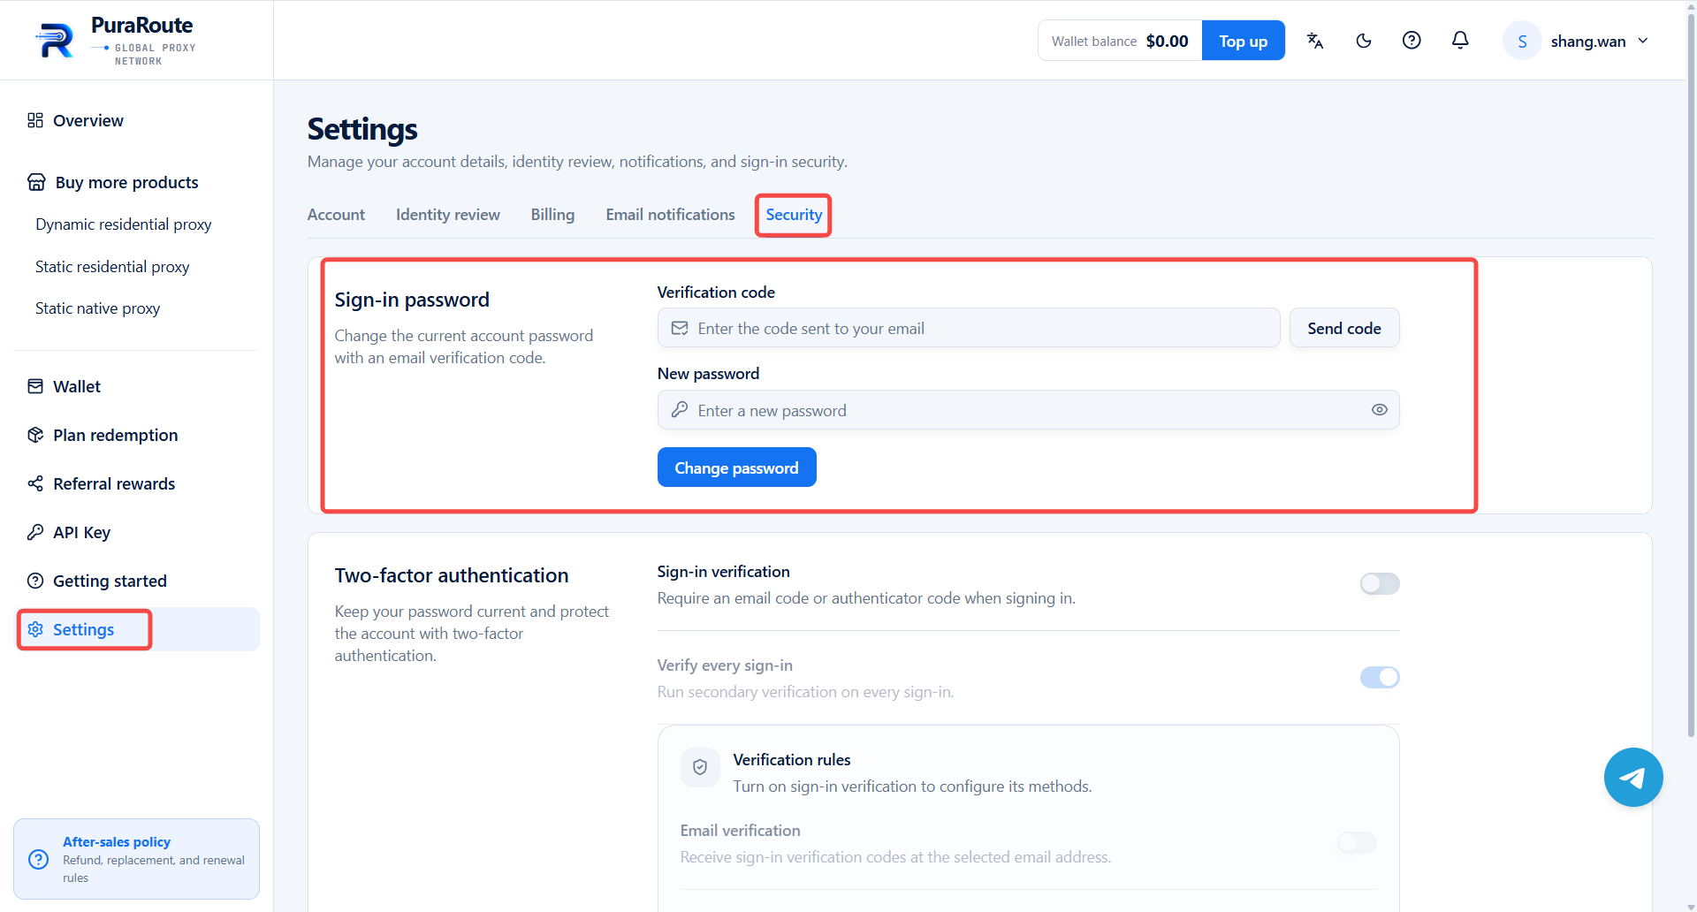The height and width of the screenshot is (912, 1697).
Task: Switch to the Account tab
Action: point(336,215)
